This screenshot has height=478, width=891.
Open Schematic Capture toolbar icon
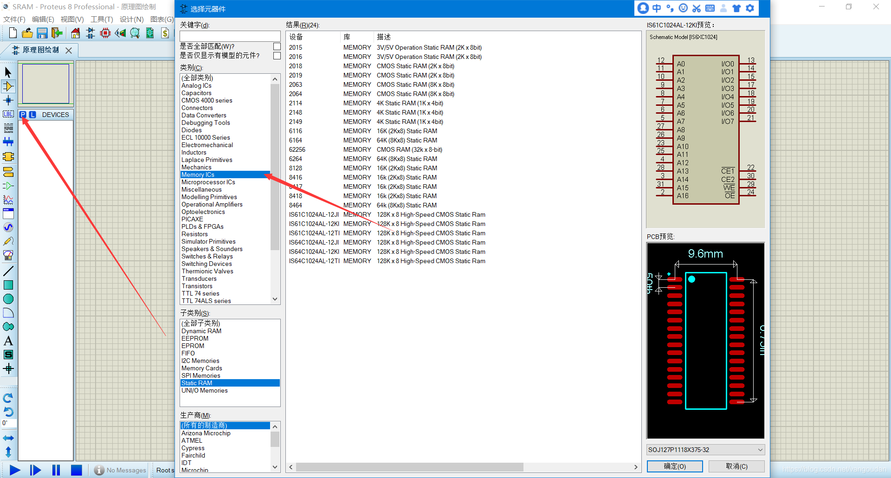pyautogui.click(x=90, y=33)
